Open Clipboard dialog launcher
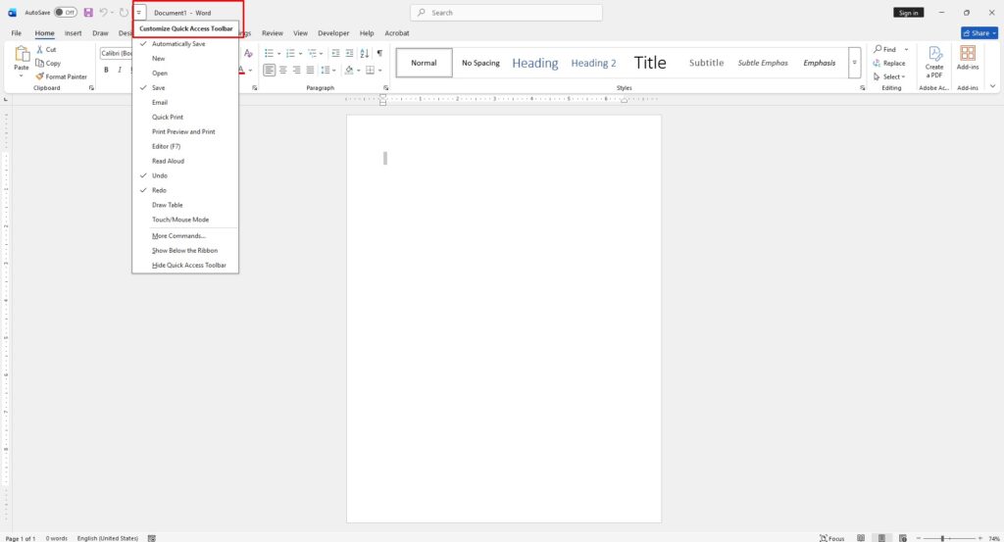This screenshot has height=542, width=1004. pyautogui.click(x=91, y=87)
